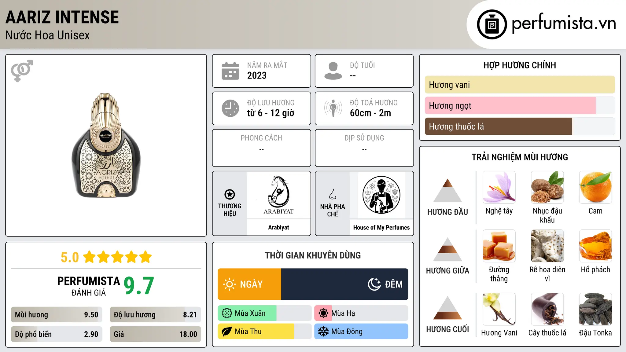The image size is (626, 352).
Task: Click the Độ phổ biến 2.90 score bar
Action: [57, 334]
